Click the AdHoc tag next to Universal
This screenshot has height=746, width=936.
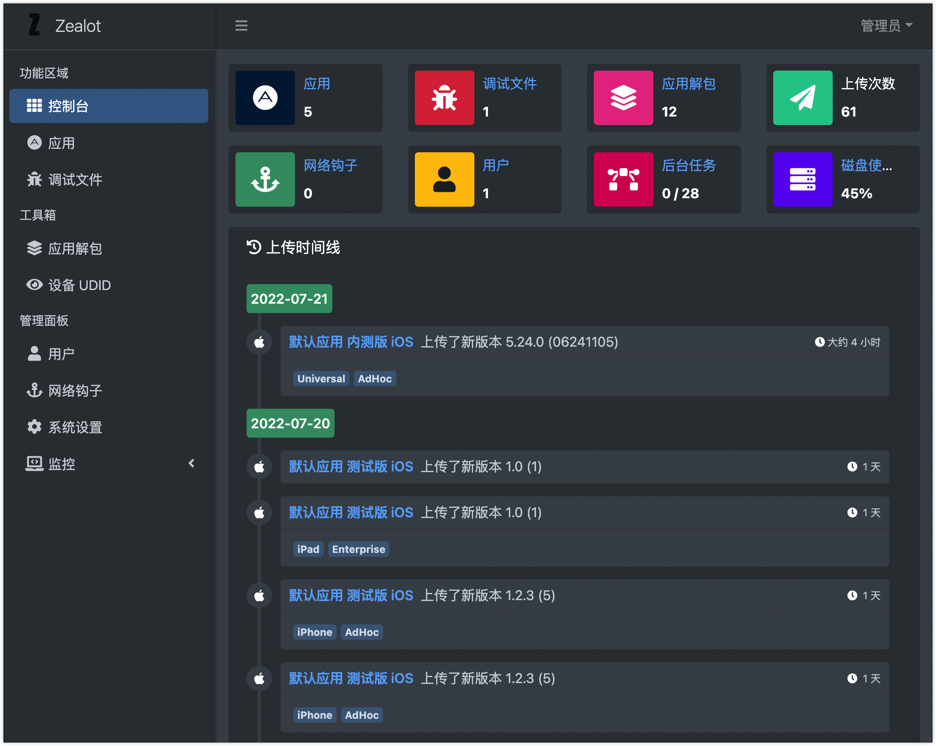click(374, 379)
